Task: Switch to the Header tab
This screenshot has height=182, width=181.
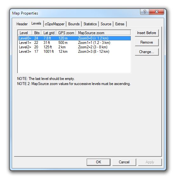Action: (22, 24)
